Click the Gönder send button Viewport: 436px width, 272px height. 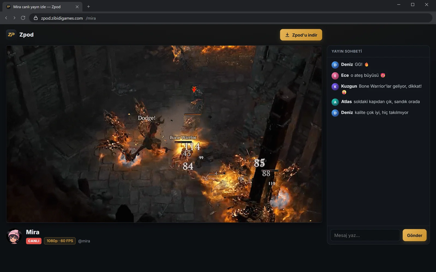(414, 235)
